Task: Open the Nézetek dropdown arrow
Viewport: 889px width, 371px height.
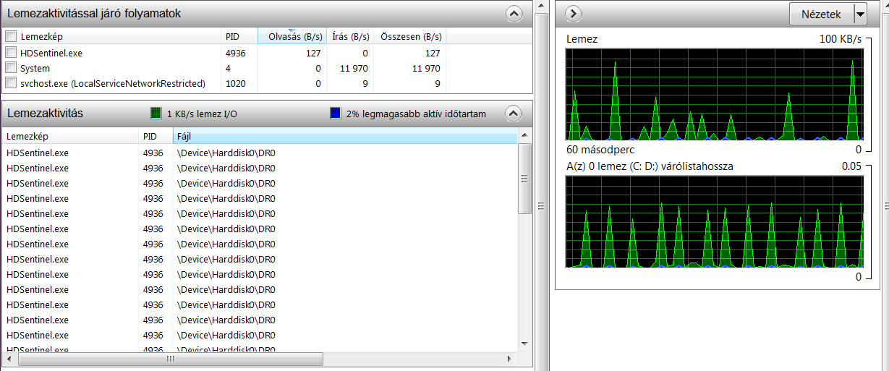Action: tap(860, 14)
